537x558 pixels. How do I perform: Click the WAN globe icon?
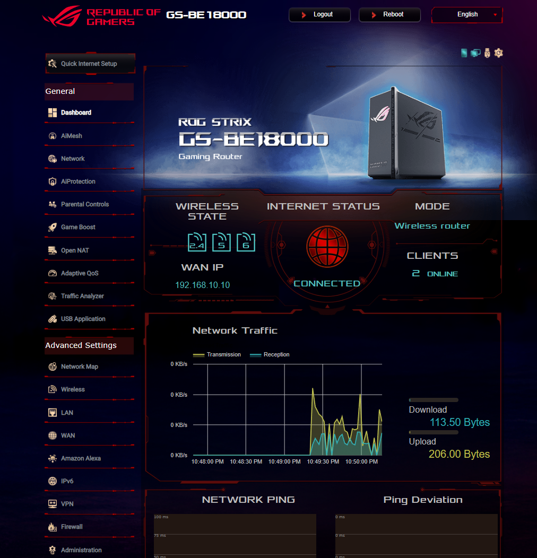(53, 435)
